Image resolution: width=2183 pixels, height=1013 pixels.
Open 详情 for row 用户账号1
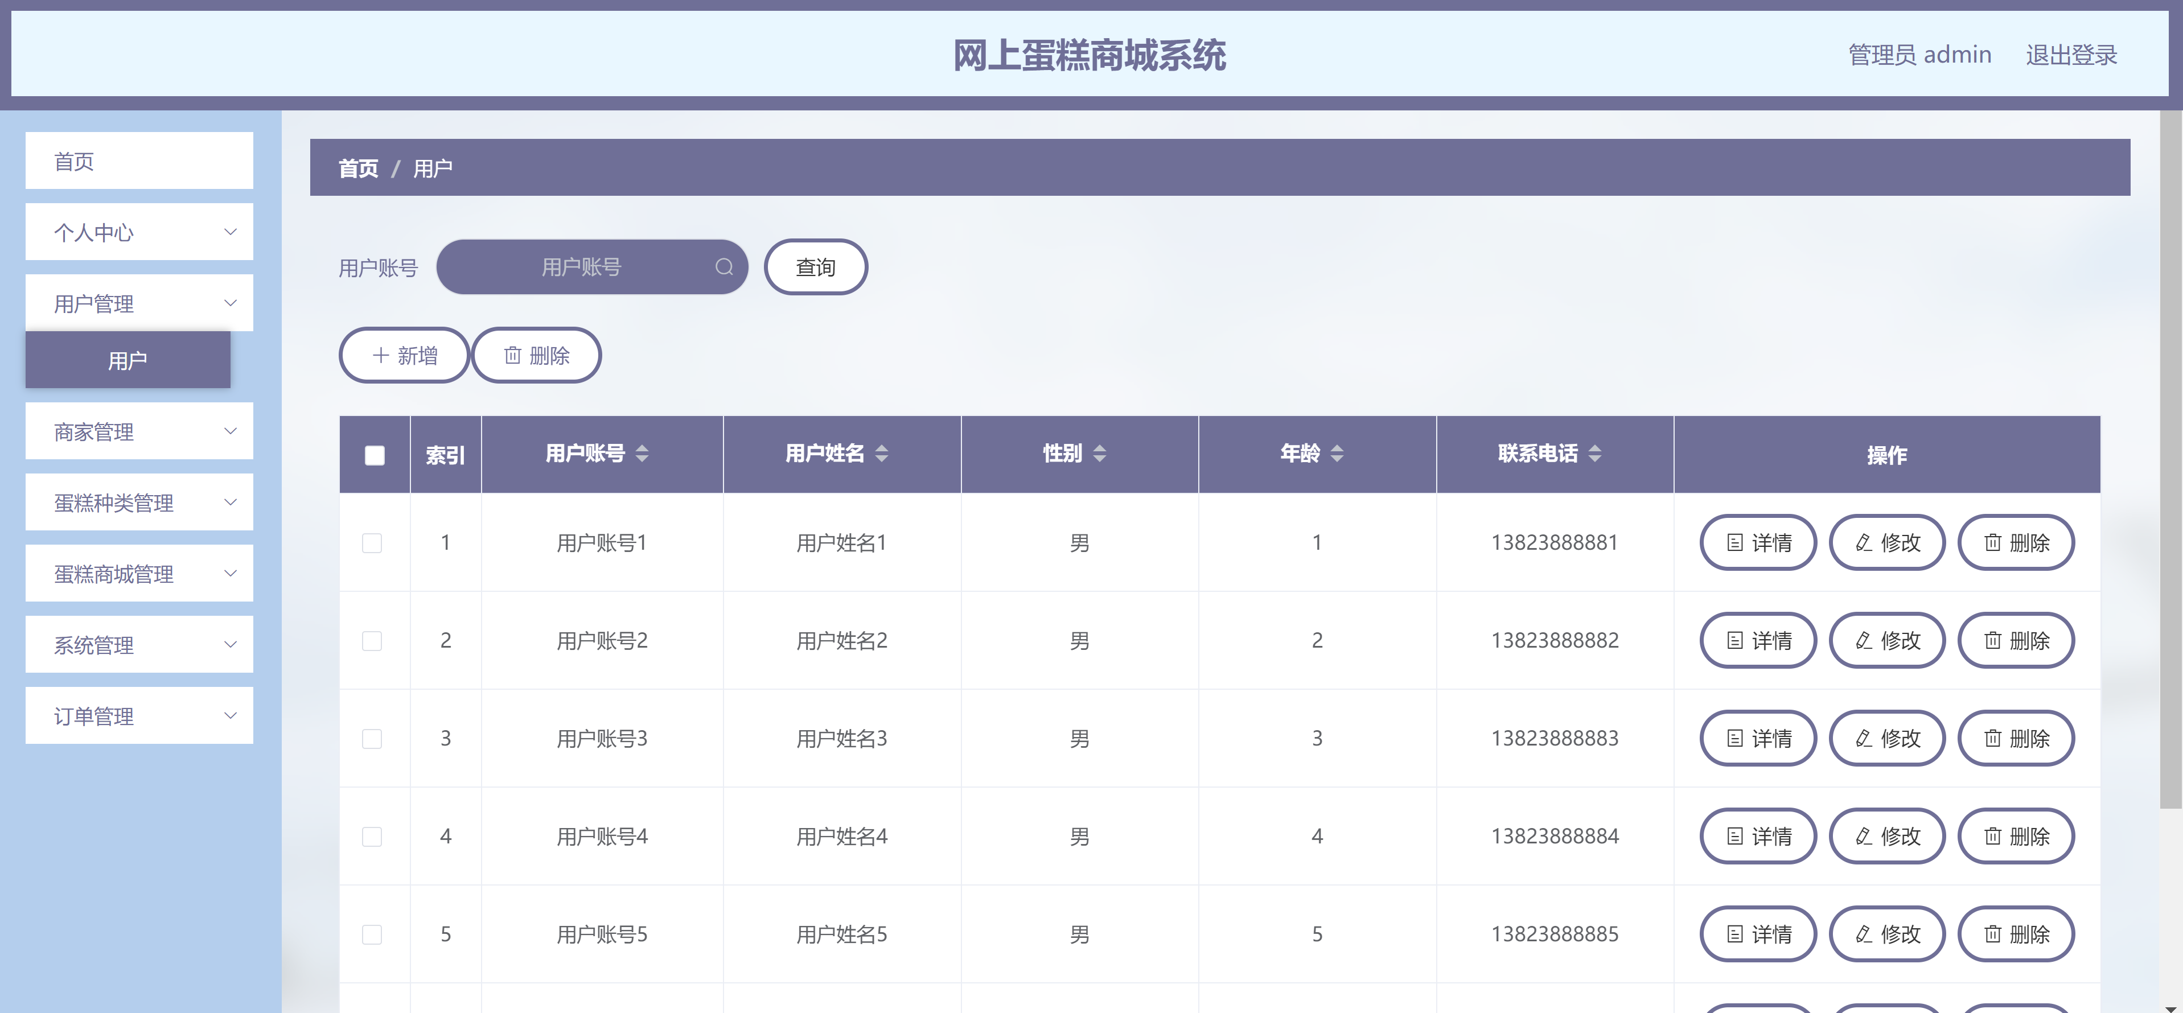[x=1758, y=543]
